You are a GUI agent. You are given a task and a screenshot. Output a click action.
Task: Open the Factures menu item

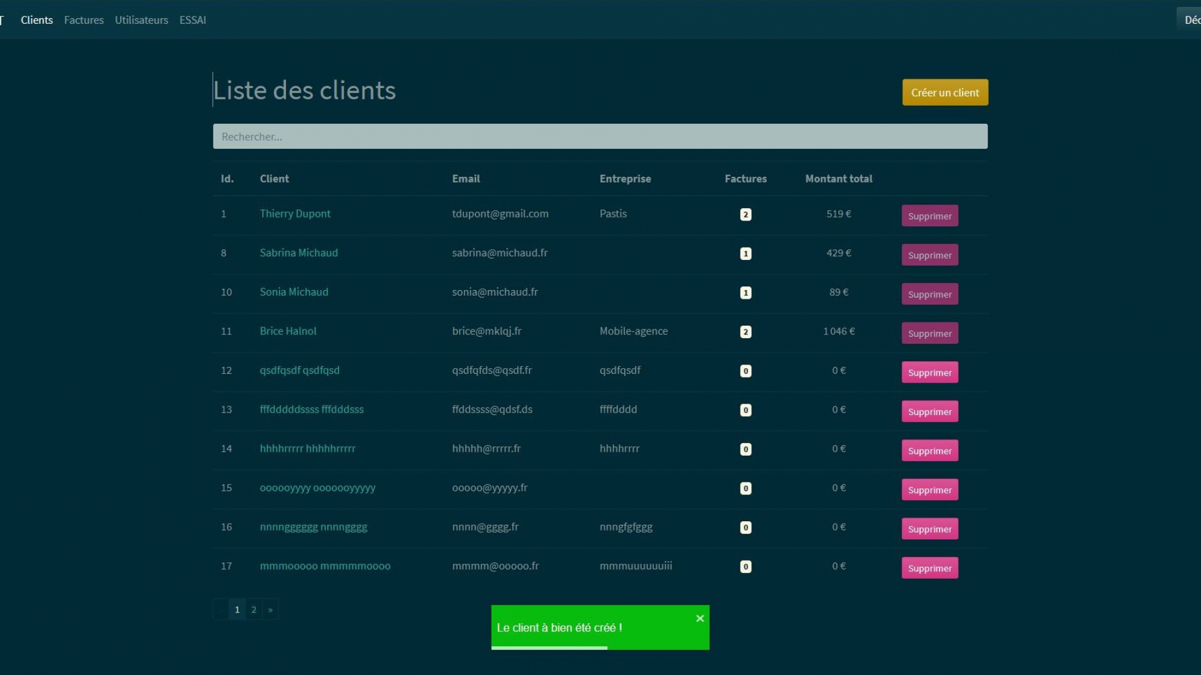(x=84, y=20)
